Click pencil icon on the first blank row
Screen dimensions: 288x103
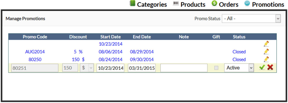[x=266, y=44]
